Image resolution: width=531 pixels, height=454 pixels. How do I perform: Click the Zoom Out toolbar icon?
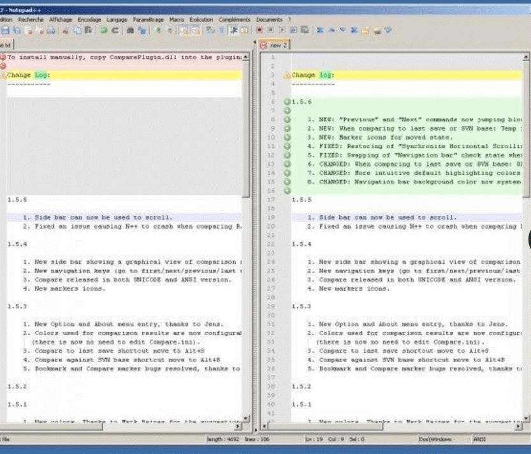click(170, 31)
